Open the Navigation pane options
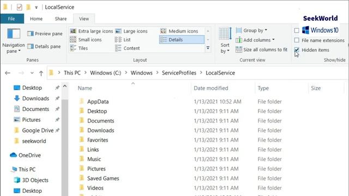 [14, 41]
